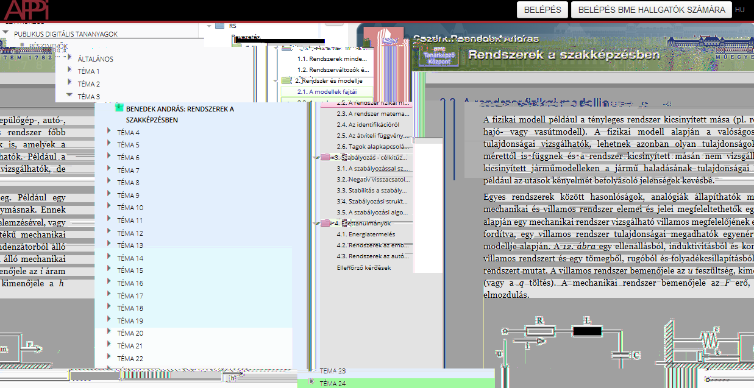The image size is (754, 388).
Task: Open section '2.6. Tagok alapkapcsolá...'
Action: tap(373, 146)
